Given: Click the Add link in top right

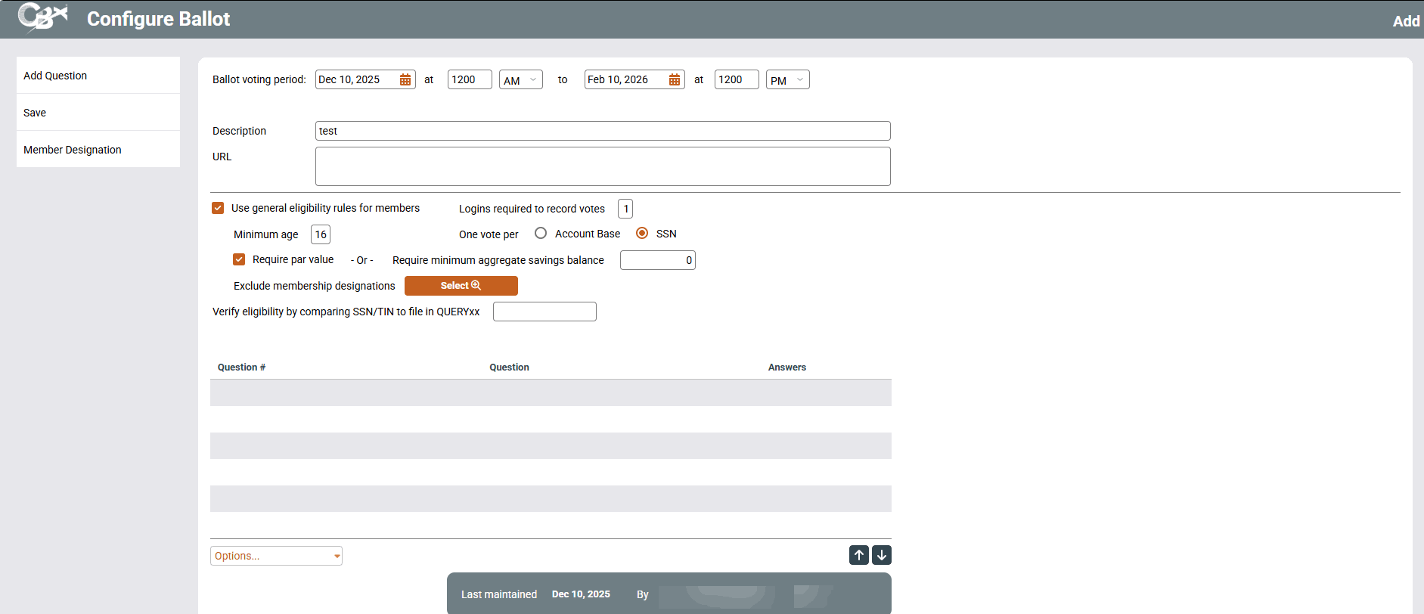Looking at the screenshot, I should point(1406,21).
